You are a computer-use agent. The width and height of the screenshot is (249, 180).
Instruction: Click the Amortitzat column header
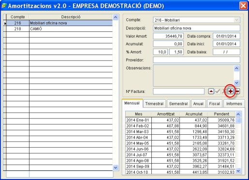[166, 114]
